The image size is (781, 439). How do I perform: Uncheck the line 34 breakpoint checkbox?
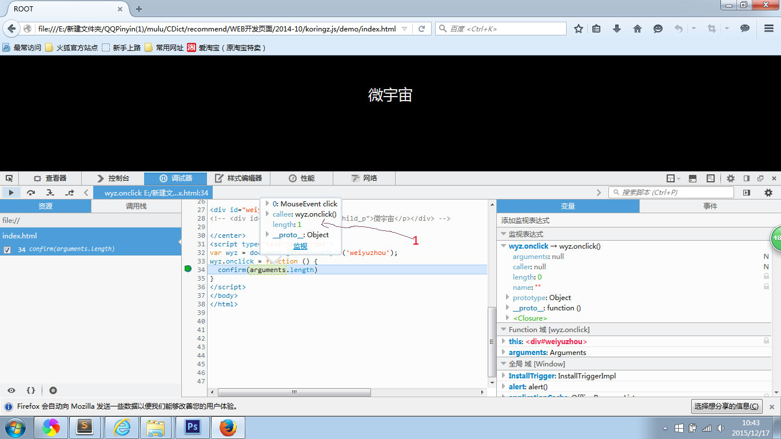(x=7, y=249)
